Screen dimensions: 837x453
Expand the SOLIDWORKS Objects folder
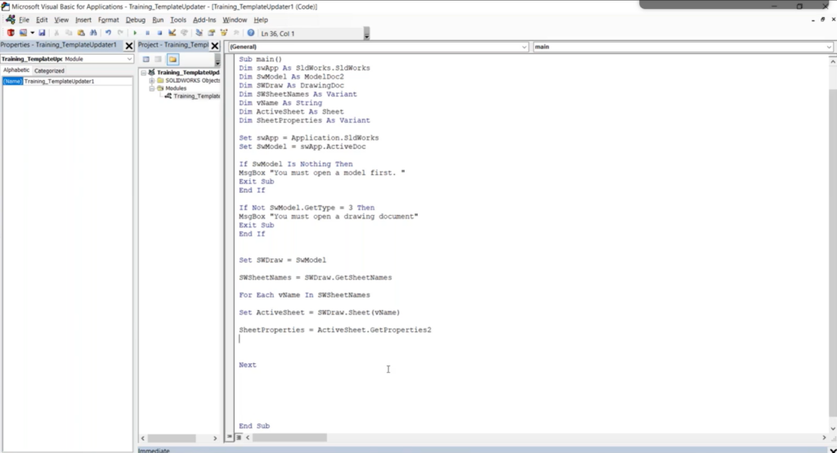coord(151,81)
